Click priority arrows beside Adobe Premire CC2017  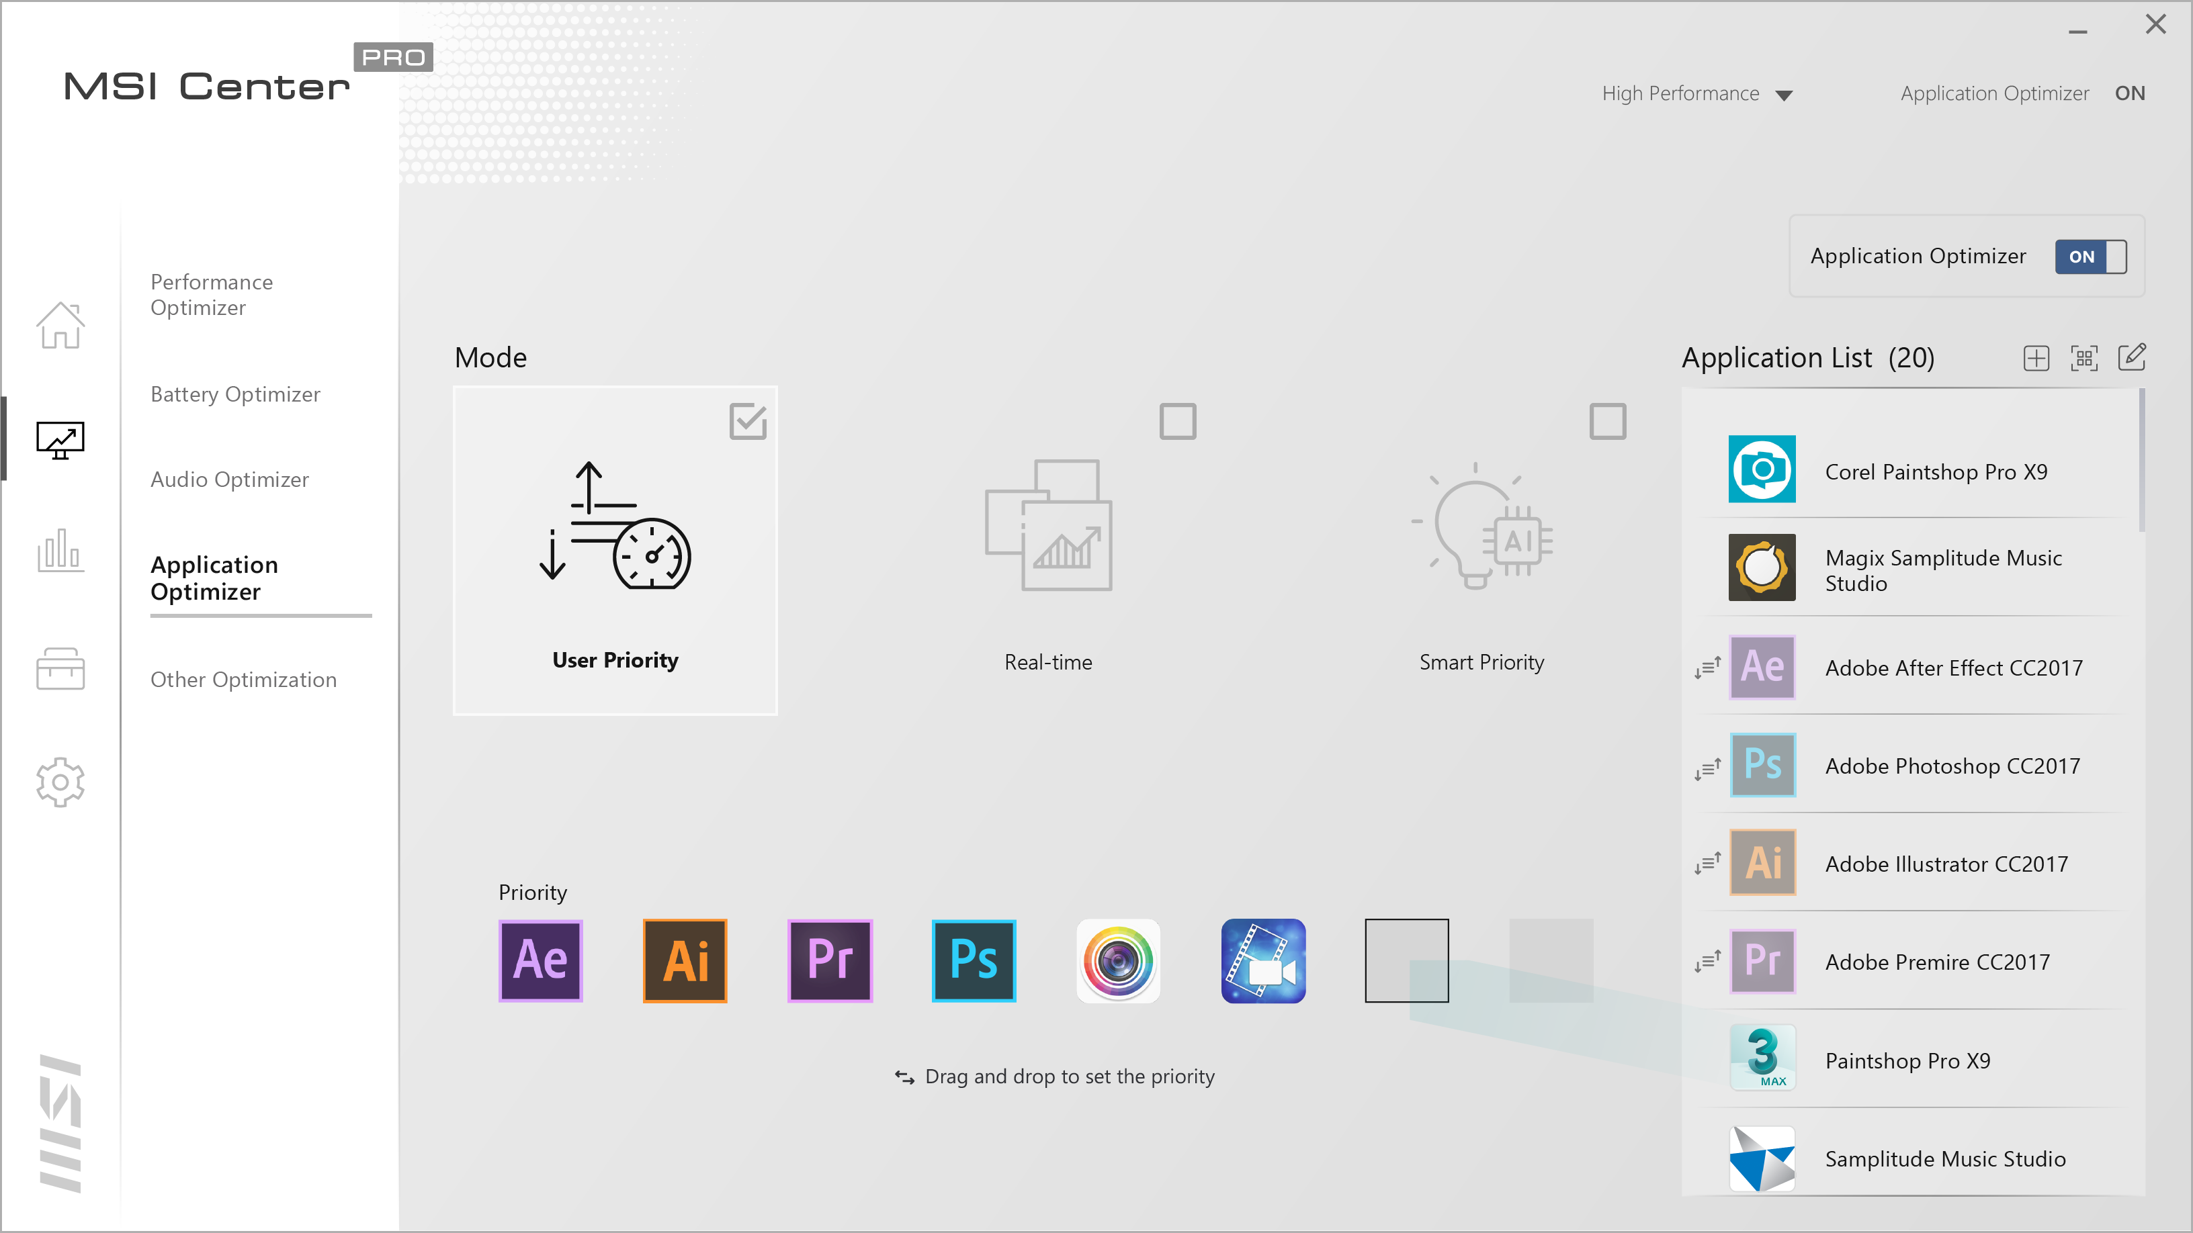point(1707,962)
